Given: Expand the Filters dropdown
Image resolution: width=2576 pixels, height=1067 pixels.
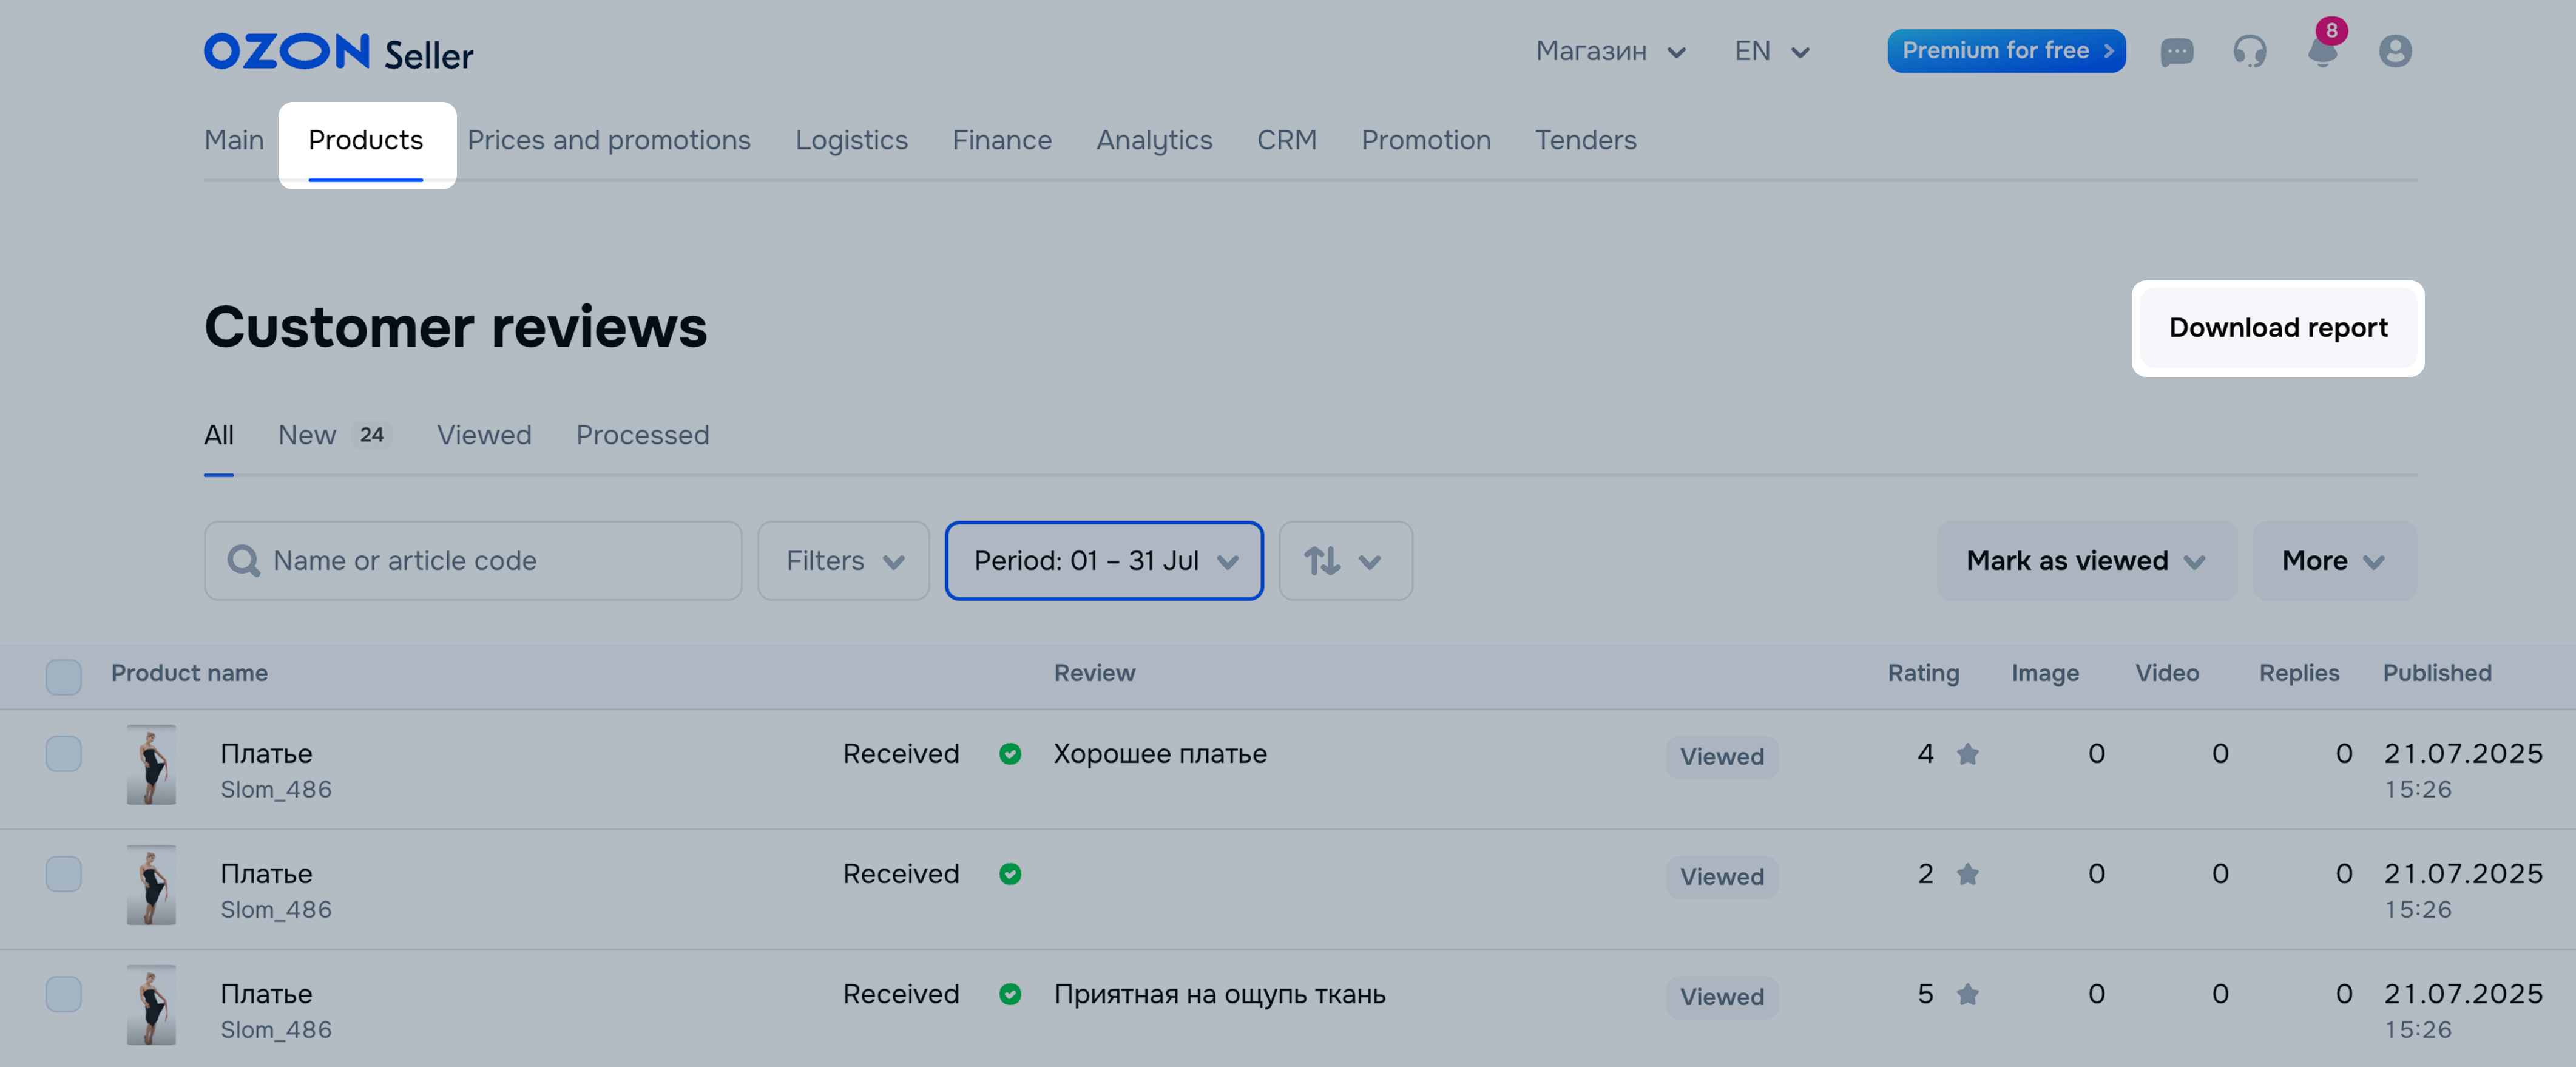Looking at the screenshot, I should pyautogui.click(x=843, y=561).
